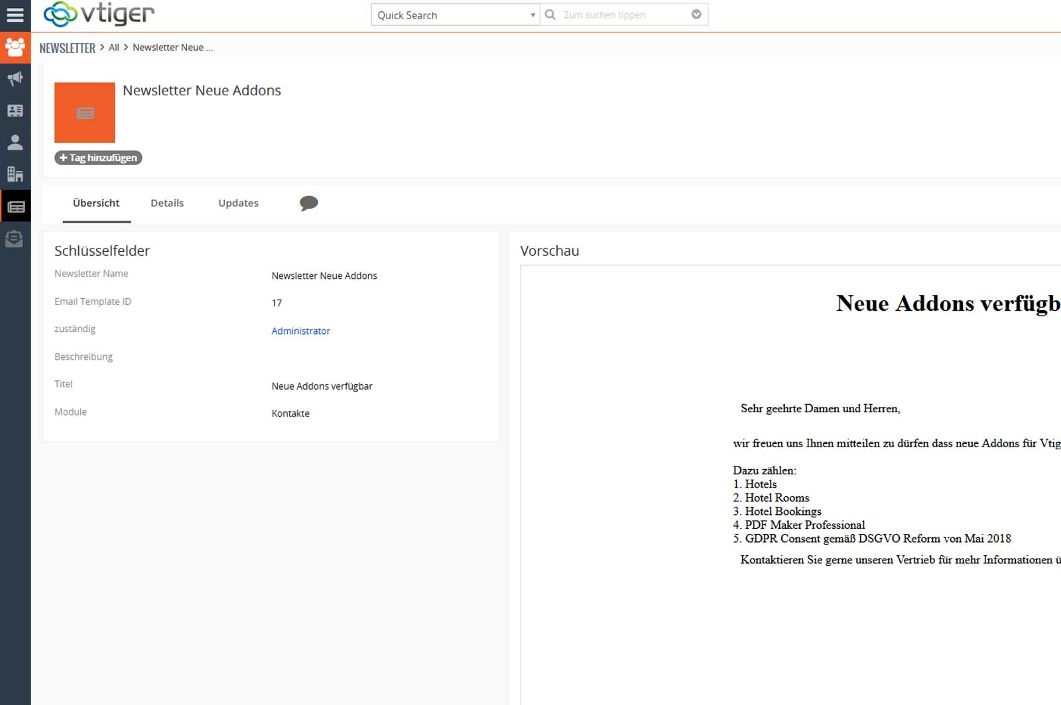
Task: Open the contact card module icon
Action: pyautogui.click(x=15, y=110)
